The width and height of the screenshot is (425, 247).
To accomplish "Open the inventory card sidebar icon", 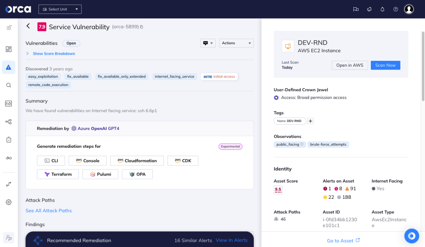I will [9, 103].
